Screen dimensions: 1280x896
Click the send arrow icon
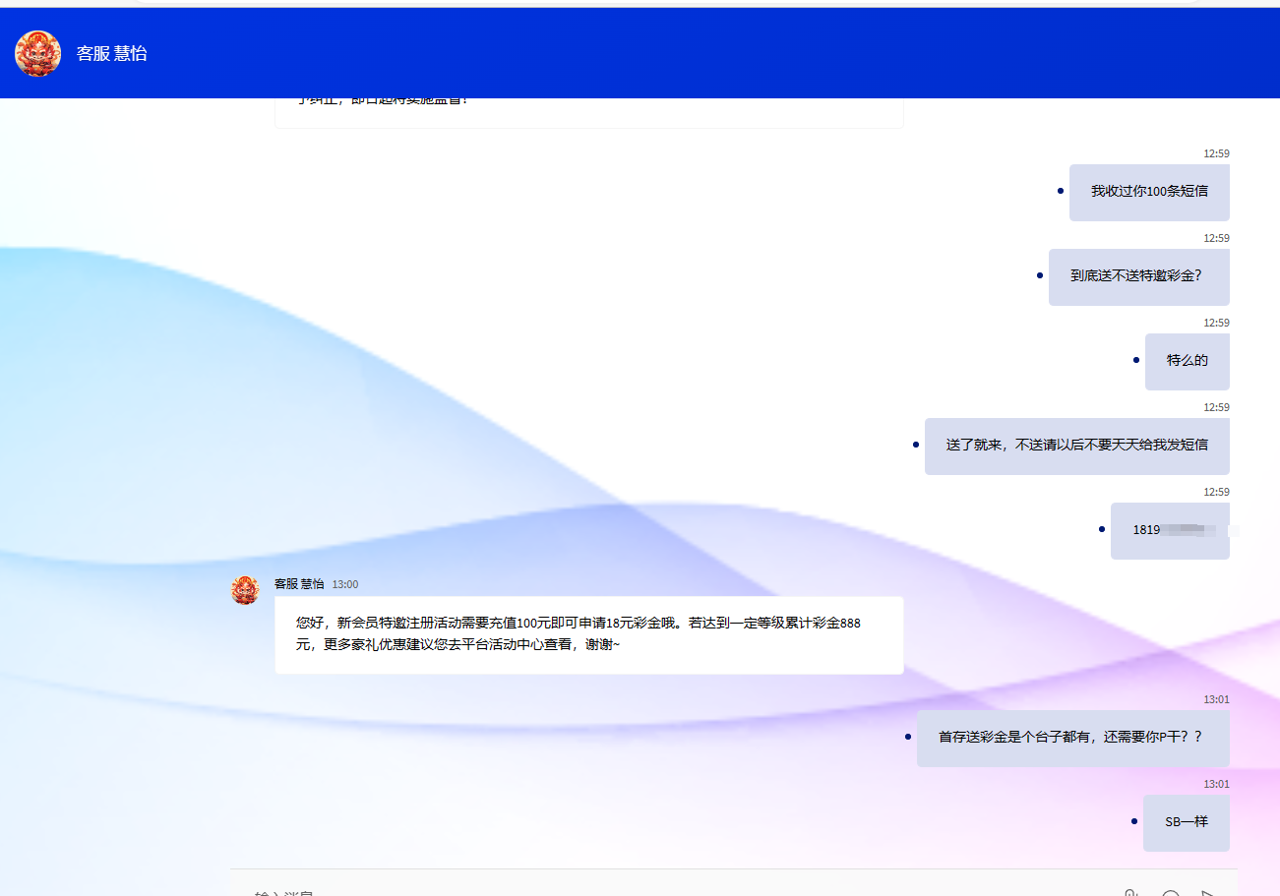[1208, 893]
